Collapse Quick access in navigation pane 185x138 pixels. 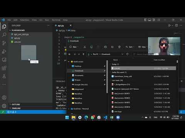[x=69, y=62]
